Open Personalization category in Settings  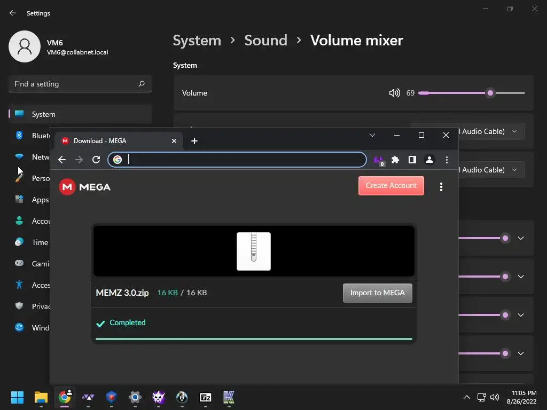tap(33, 178)
